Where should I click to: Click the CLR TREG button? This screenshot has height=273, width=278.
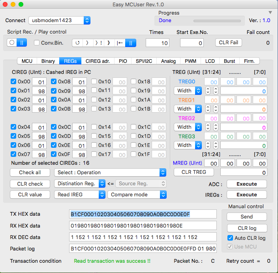coord(194,172)
